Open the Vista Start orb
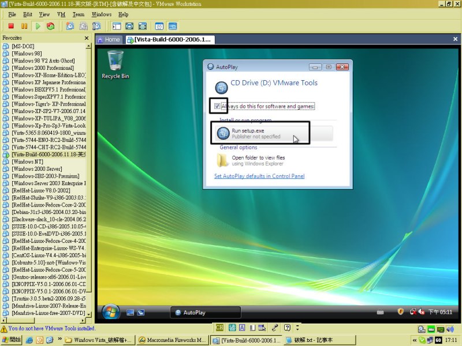 tap(110, 312)
